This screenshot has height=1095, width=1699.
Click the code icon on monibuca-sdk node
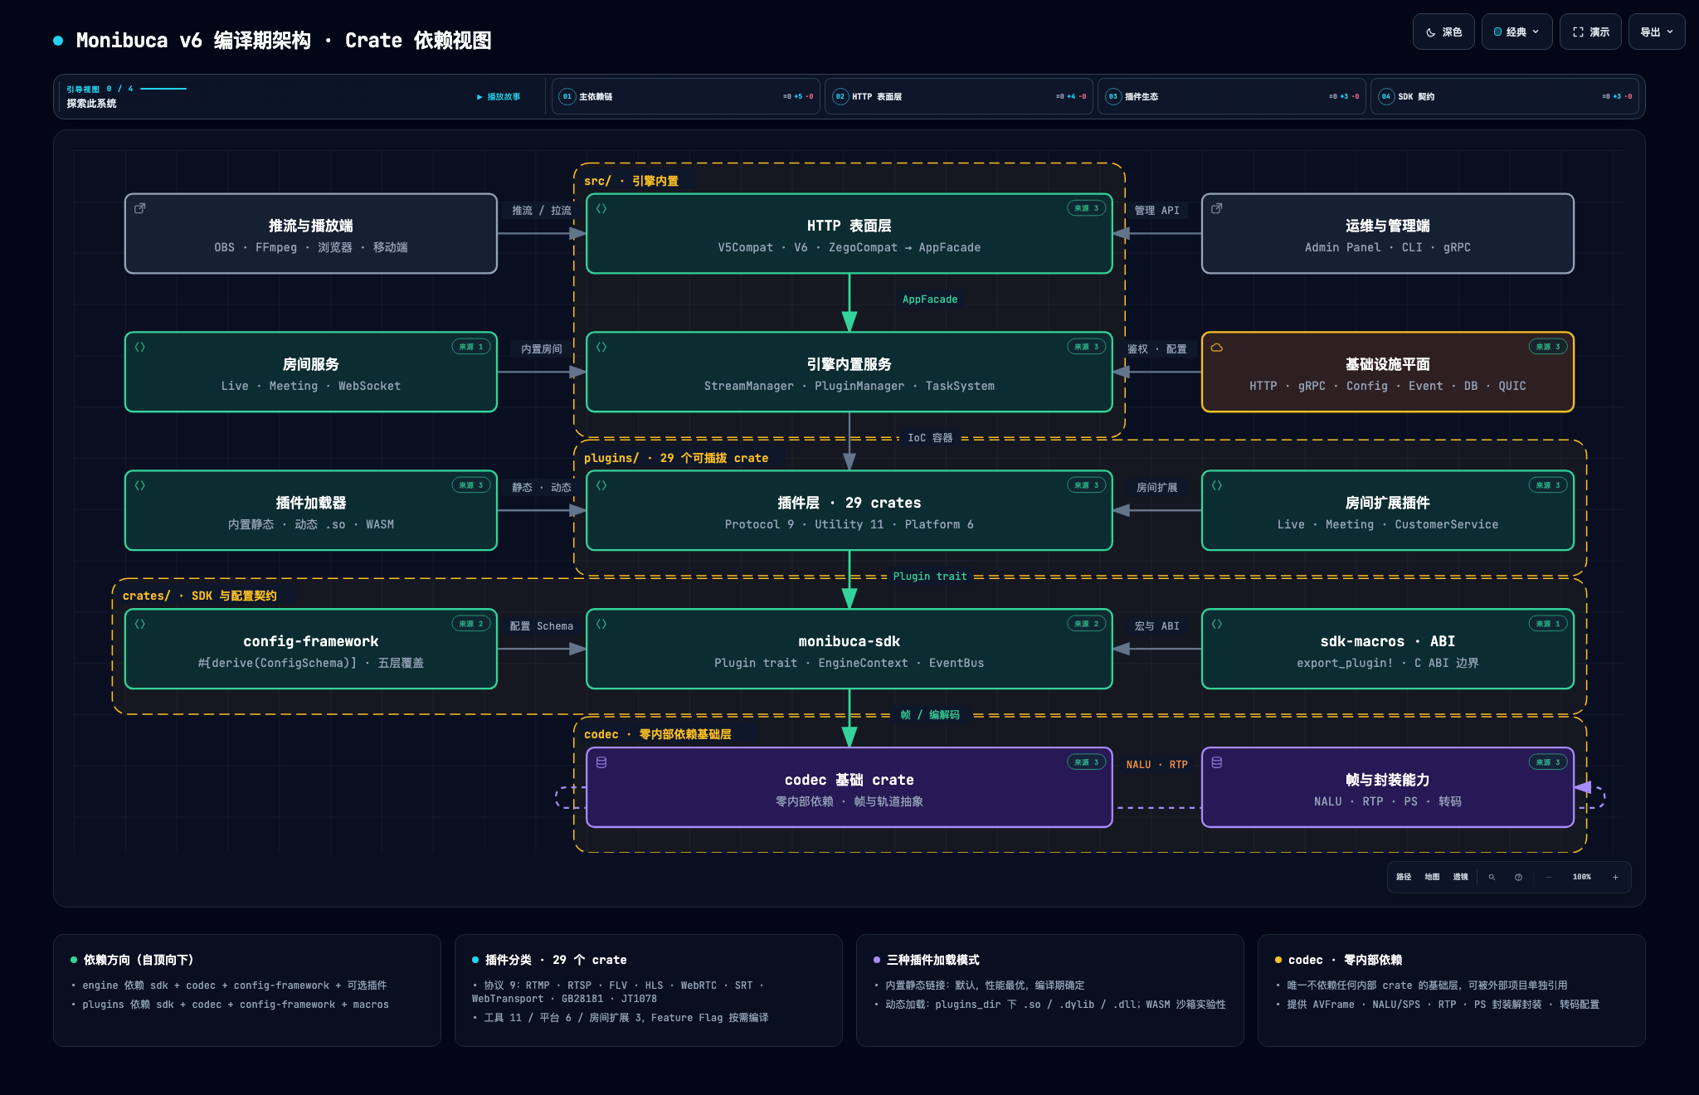(601, 624)
